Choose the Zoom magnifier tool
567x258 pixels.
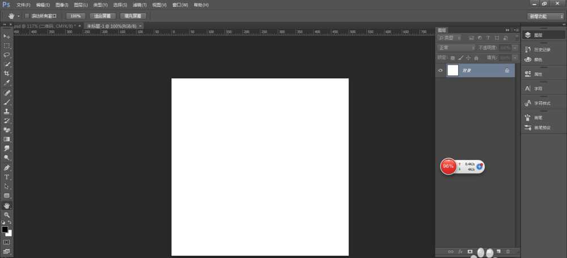click(7, 215)
